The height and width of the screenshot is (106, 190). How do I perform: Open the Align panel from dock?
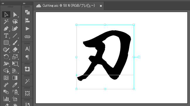[27, 21]
